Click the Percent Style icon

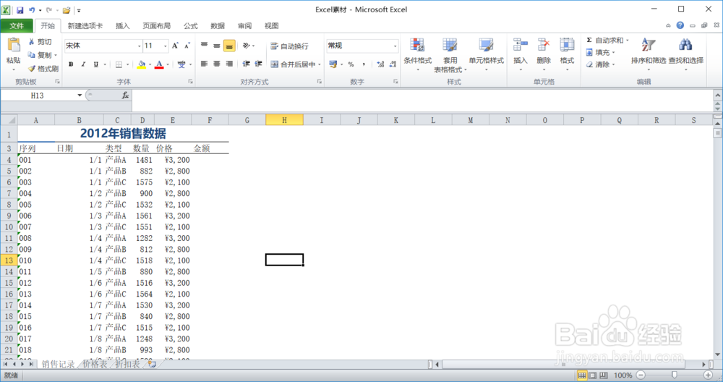tap(351, 64)
